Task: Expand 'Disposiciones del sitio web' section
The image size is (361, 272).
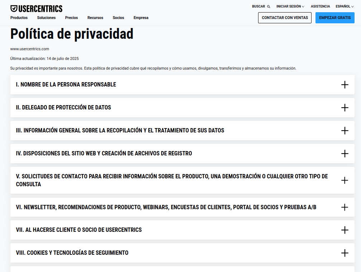Action: click(x=182, y=154)
